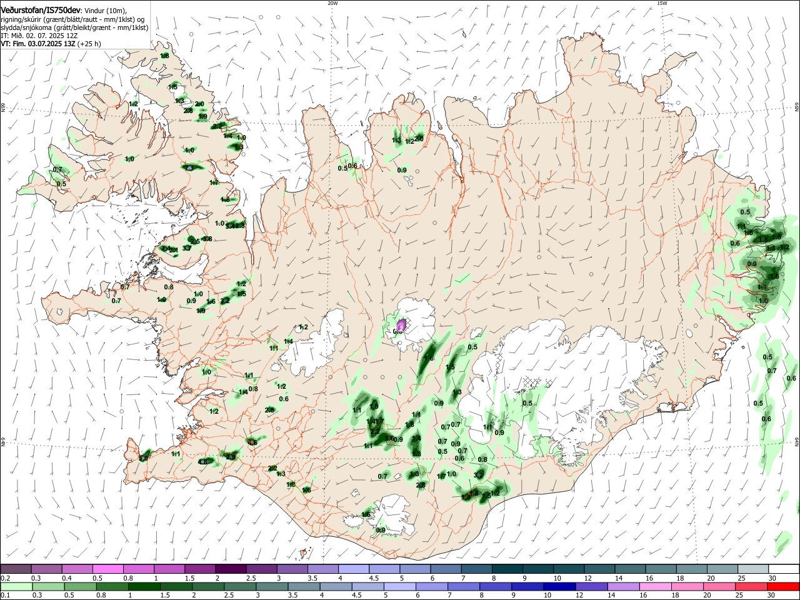The height and width of the screenshot is (600, 800).
Task: Pick the darkest purple top-row swatch between 2 and 2.5
Action: point(231,569)
